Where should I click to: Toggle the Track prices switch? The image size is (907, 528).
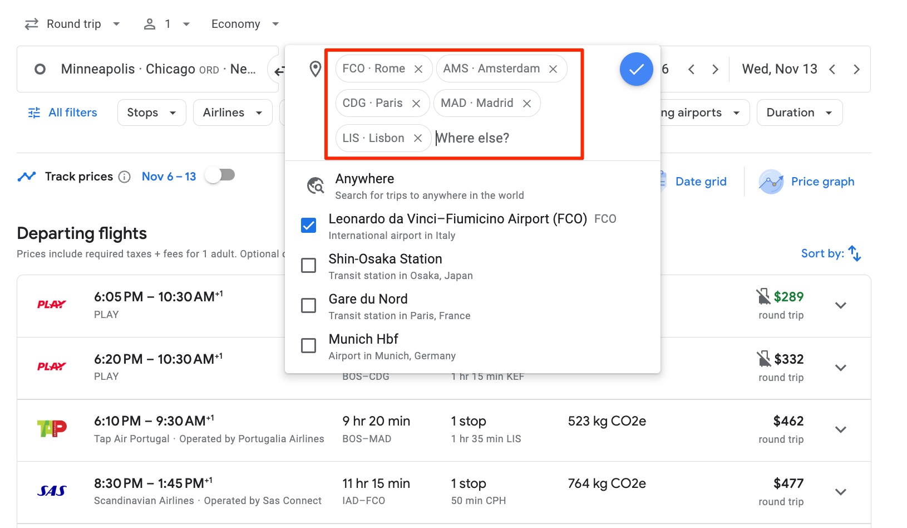click(x=220, y=174)
